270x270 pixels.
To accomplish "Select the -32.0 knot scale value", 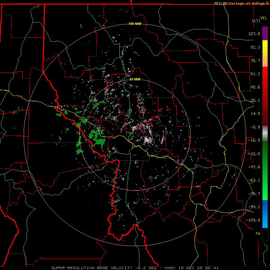I will 254,154.
